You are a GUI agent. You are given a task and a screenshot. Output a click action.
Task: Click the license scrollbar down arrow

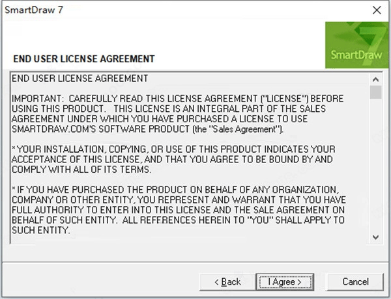click(375, 237)
